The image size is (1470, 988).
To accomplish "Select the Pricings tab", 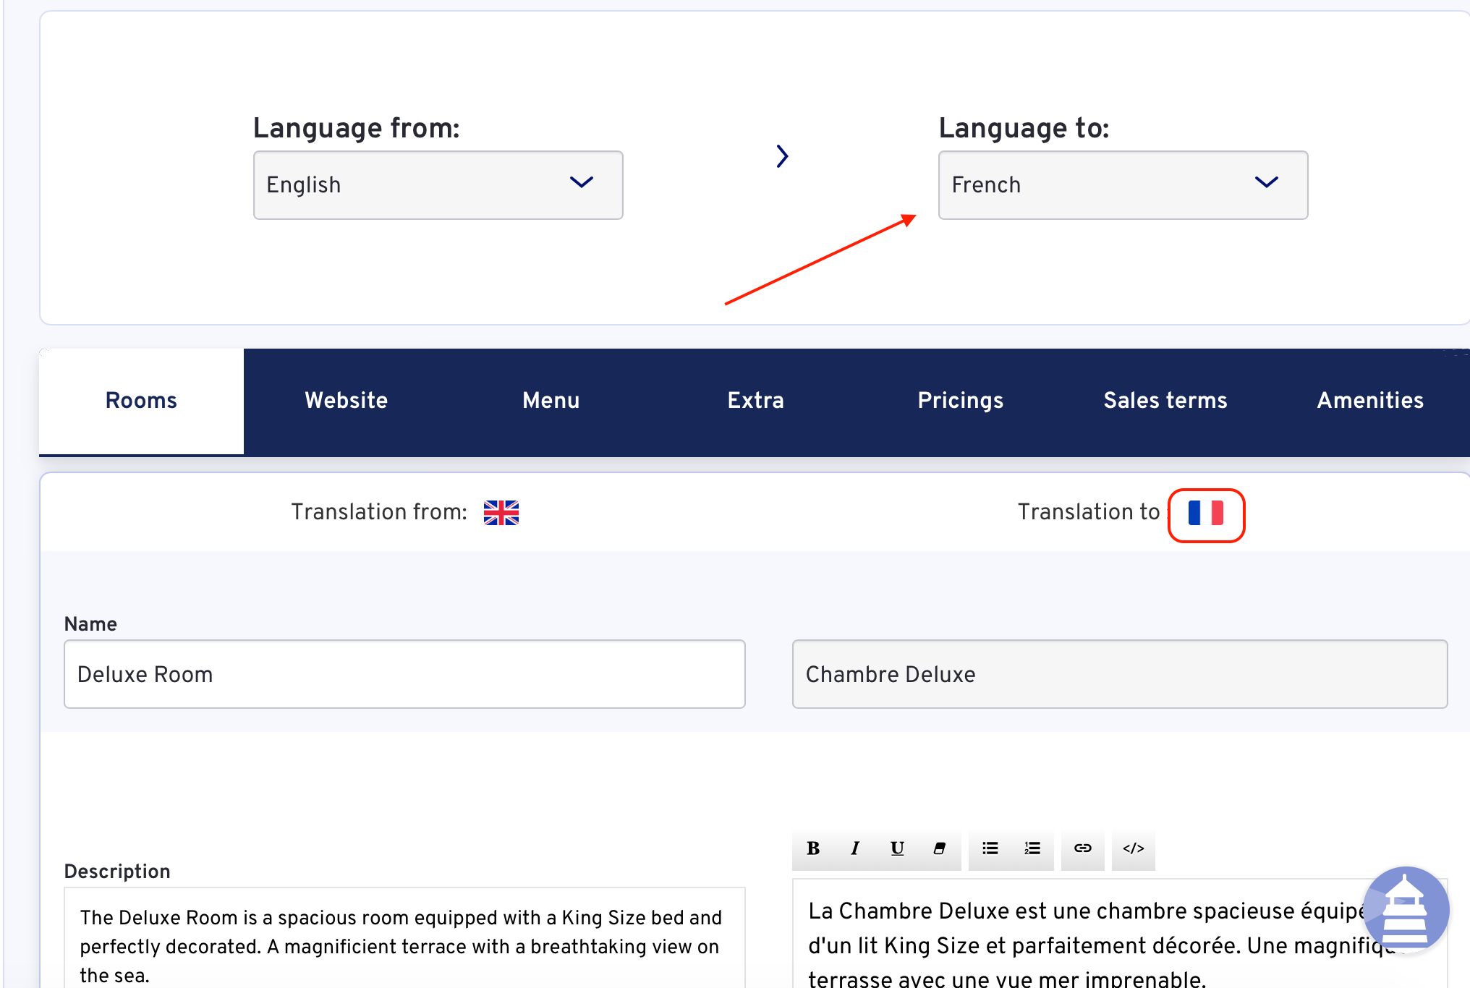I will pyautogui.click(x=961, y=401).
